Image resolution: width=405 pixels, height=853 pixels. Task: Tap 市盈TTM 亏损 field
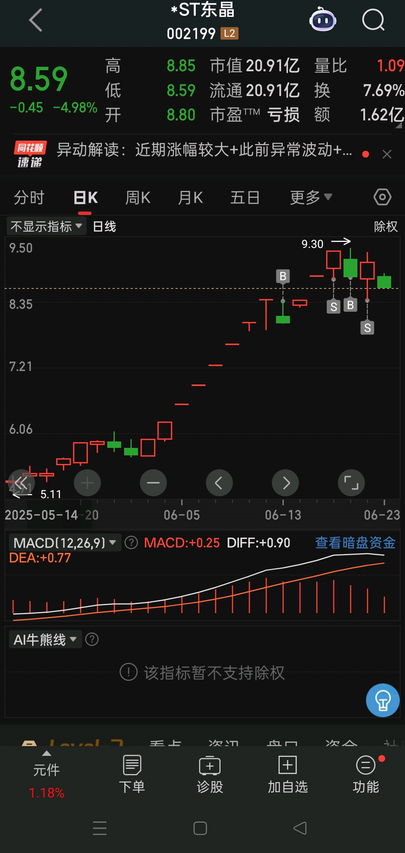pyautogui.click(x=255, y=114)
